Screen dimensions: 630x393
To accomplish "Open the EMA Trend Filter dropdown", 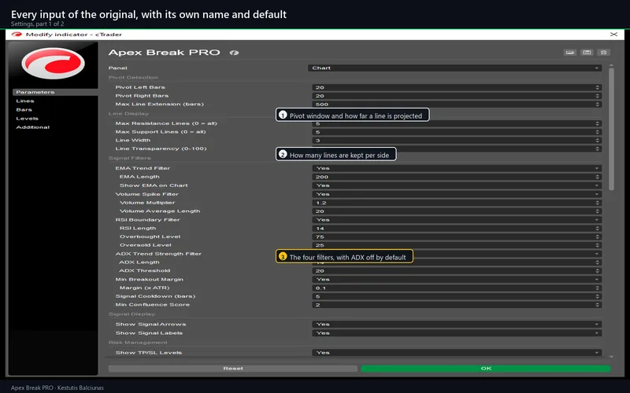I will (457, 168).
